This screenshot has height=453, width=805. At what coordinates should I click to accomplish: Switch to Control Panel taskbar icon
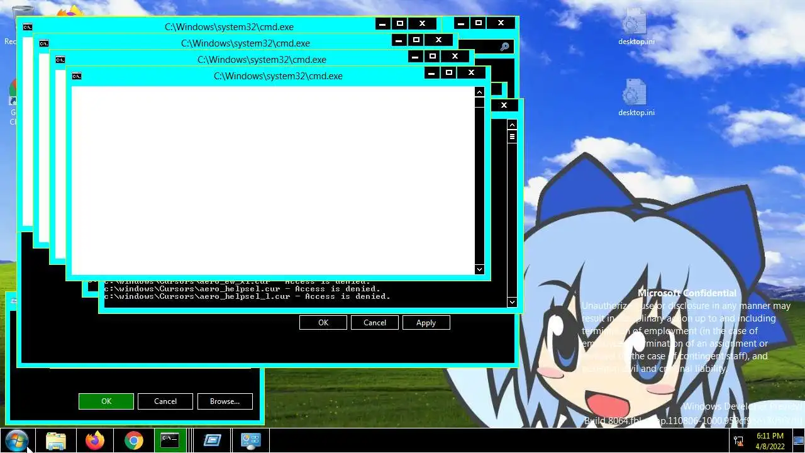coord(251,440)
